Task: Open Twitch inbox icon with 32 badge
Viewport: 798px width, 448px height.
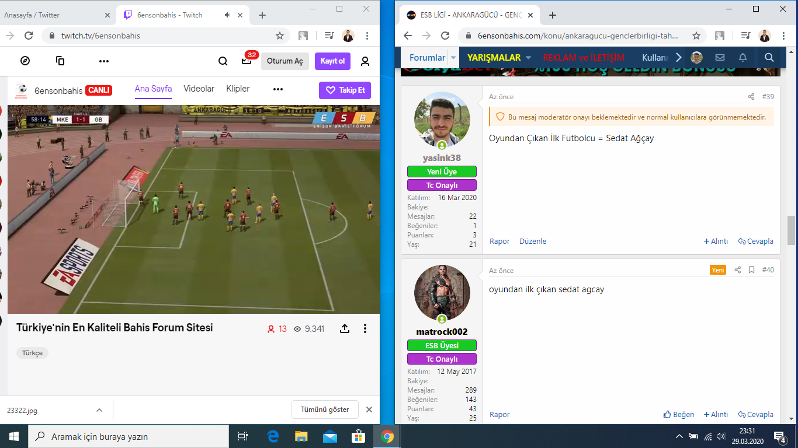Action: tap(247, 61)
